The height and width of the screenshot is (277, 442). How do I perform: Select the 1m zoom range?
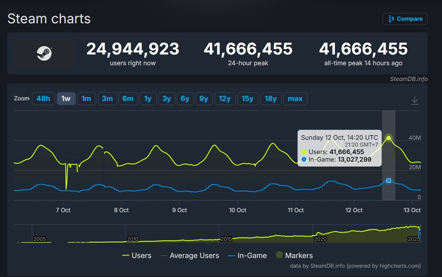coord(86,98)
